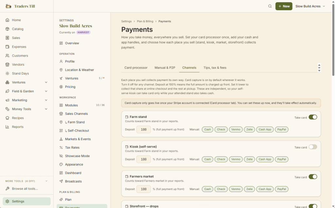The width and height of the screenshot is (335, 208).
Task: Turn off Take card for Farmers market
Action: point(313,177)
